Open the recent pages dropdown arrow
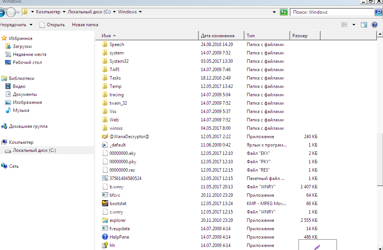 [18, 12]
